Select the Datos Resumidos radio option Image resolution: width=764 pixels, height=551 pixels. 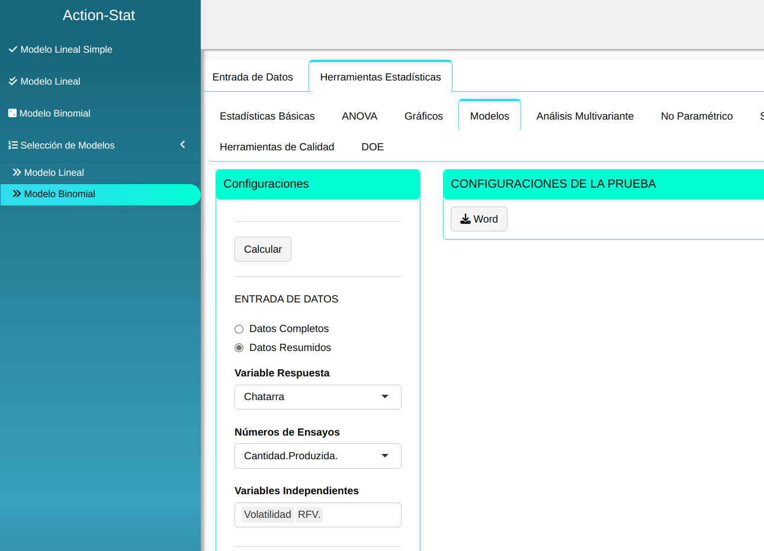click(x=239, y=348)
